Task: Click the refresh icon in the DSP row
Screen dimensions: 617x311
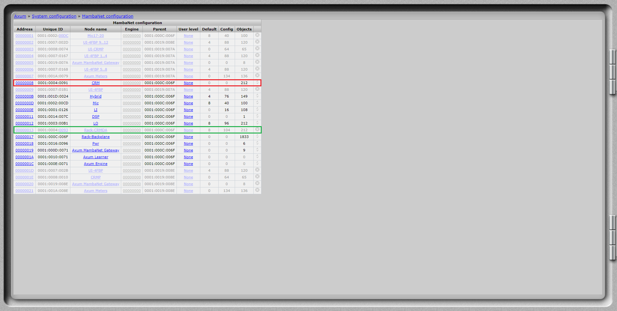Action: (257, 116)
